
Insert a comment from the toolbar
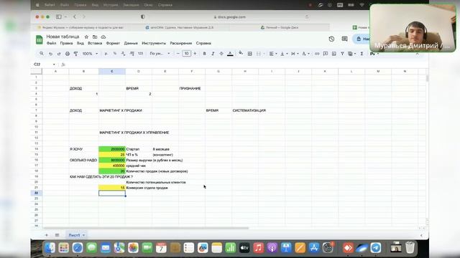pos(326,54)
